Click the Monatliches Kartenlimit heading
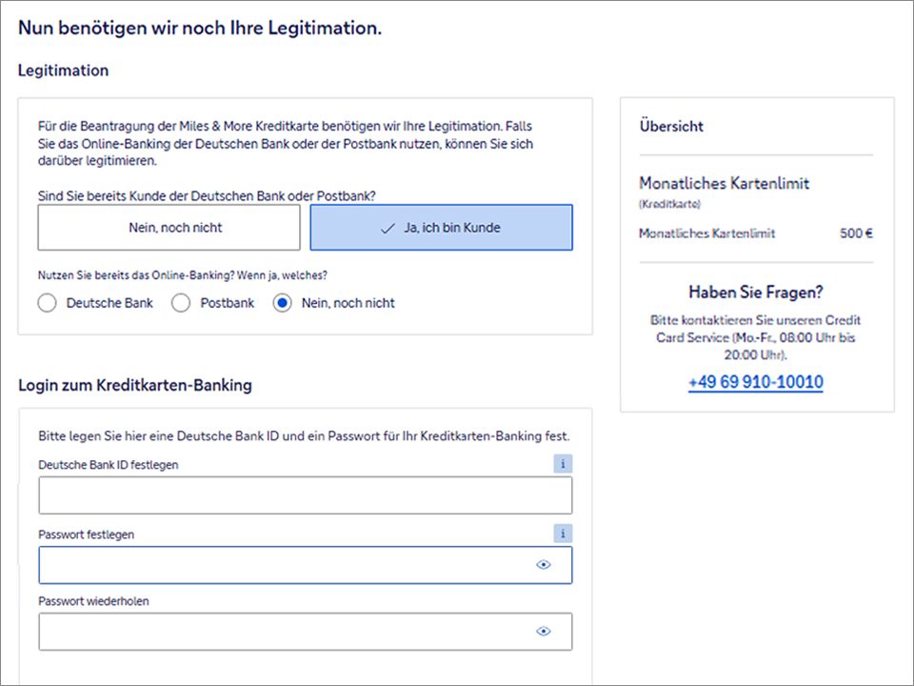Viewport: 914px width, 686px height. [724, 183]
